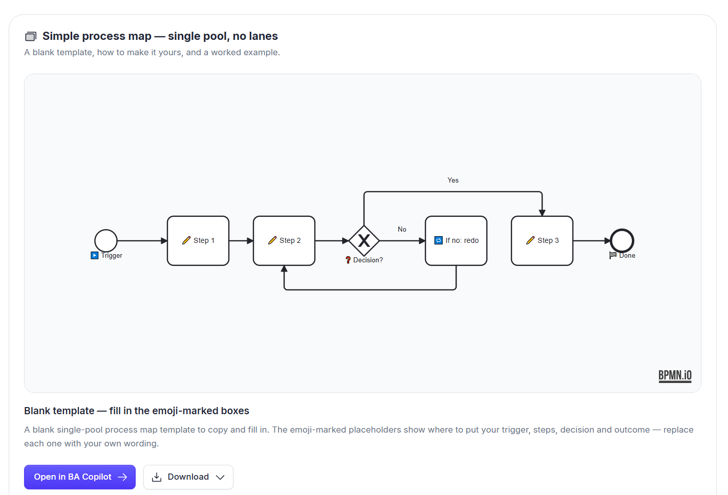Open in BA Copilot button
The width and height of the screenshot is (728, 495).
pos(80,477)
